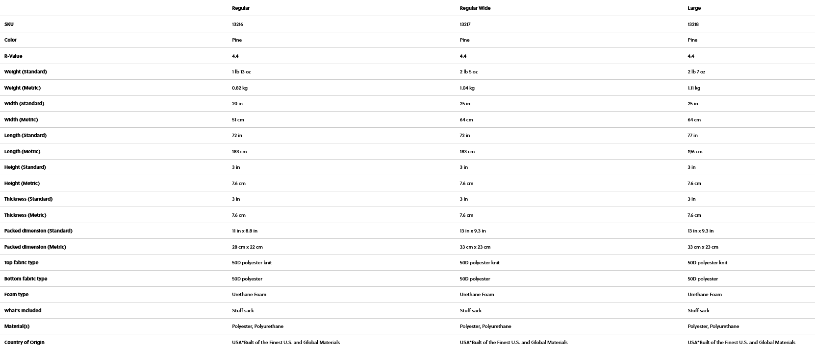This screenshot has width=815, height=348.
Task: Click the Foam type row label
Action: tap(16, 295)
